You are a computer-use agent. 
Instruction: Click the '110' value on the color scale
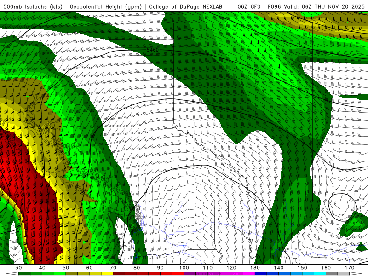pyautogui.click(x=208, y=268)
